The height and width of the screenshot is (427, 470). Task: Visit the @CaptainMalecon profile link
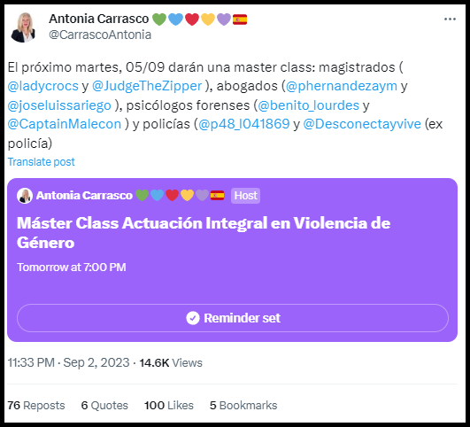(x=65, y=124)
